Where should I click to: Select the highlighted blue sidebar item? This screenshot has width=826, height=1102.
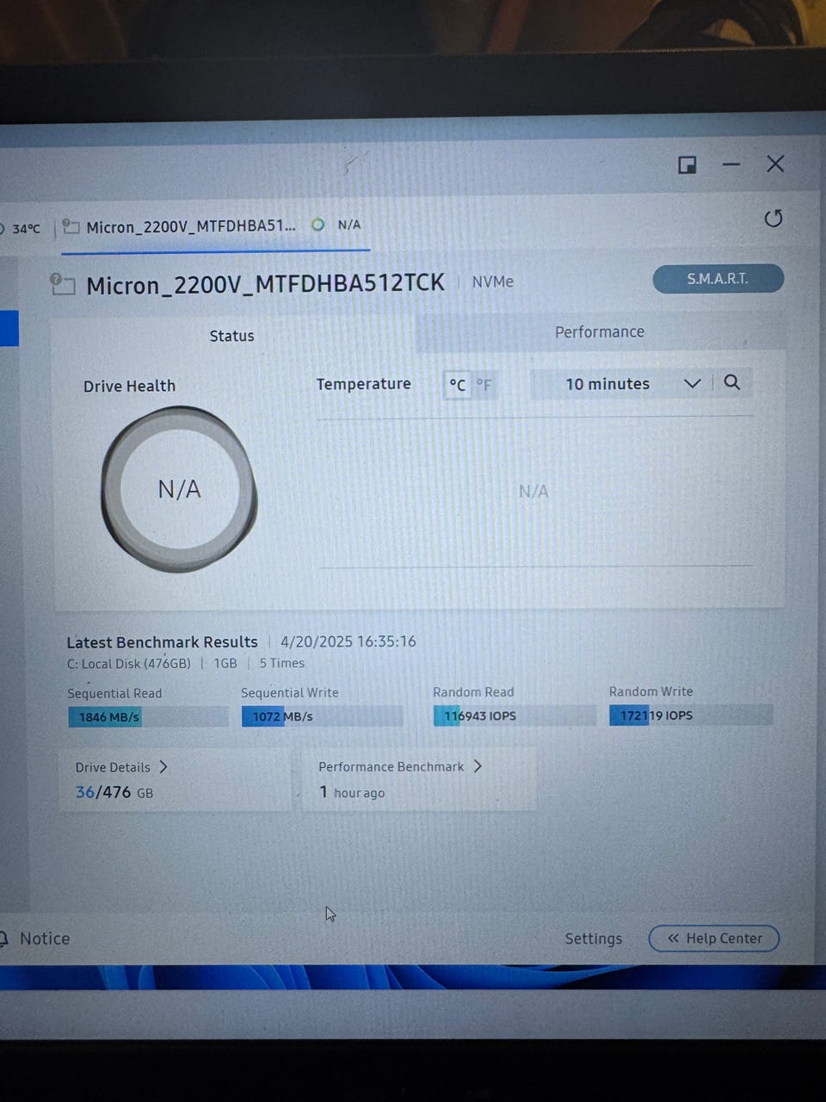point(9,329)
